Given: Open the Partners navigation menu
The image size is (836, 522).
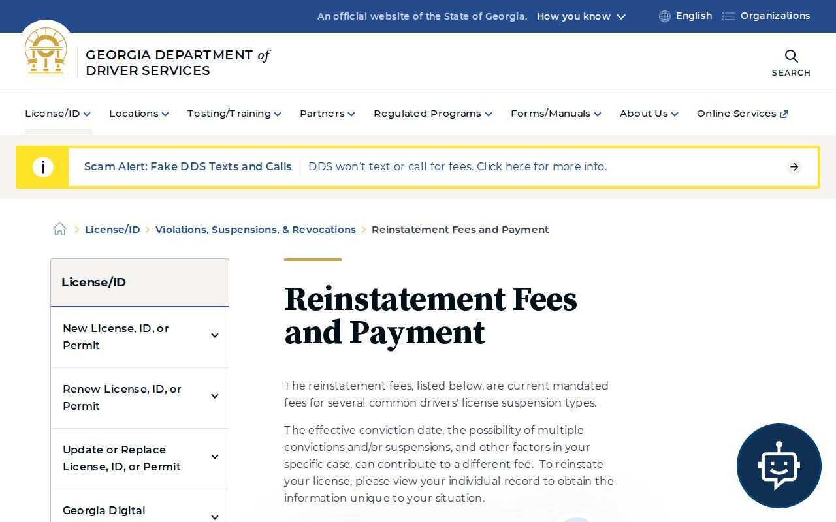Looking at the screenshot, I should pos(327,114).
